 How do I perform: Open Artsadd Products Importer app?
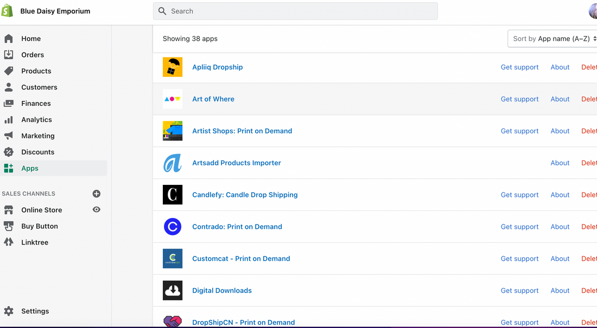[237, 163]
